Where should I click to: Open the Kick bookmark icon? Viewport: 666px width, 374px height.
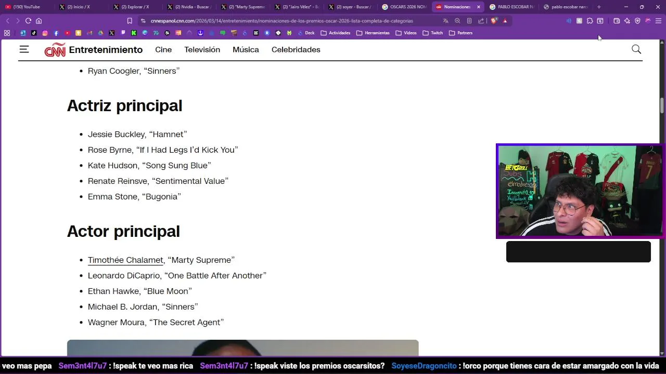pyautogui.click(x=134, y=33)
